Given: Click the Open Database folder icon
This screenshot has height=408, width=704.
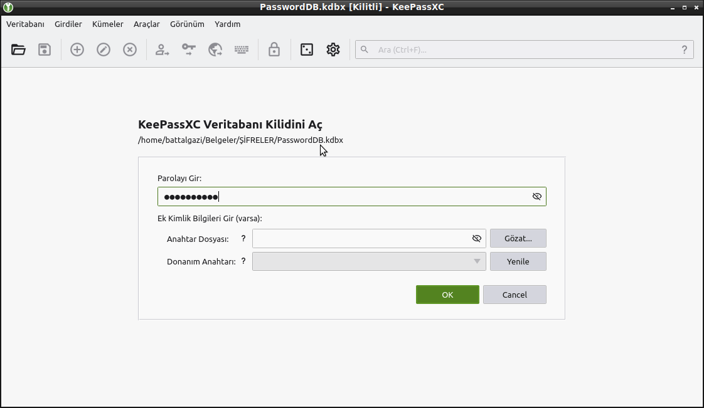Looking at the screenshot, I should 18,50.
